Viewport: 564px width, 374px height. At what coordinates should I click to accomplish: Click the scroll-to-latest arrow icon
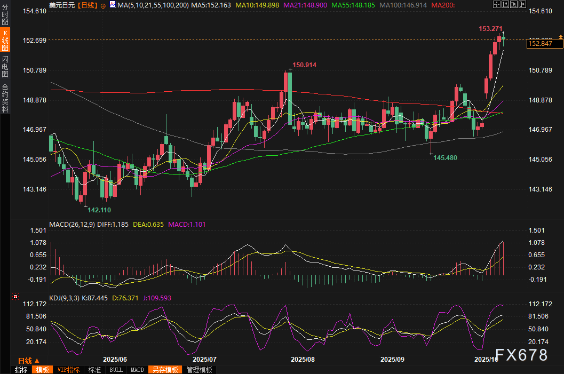point(523,4)
